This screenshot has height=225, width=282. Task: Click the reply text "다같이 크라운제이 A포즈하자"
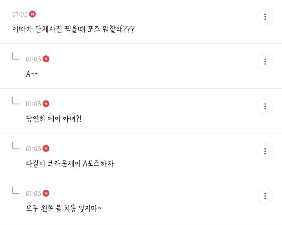coord(70,164)
